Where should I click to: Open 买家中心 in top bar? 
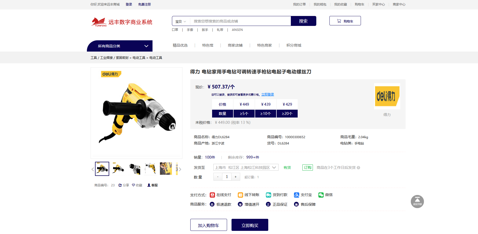click(x=379, y=4)
